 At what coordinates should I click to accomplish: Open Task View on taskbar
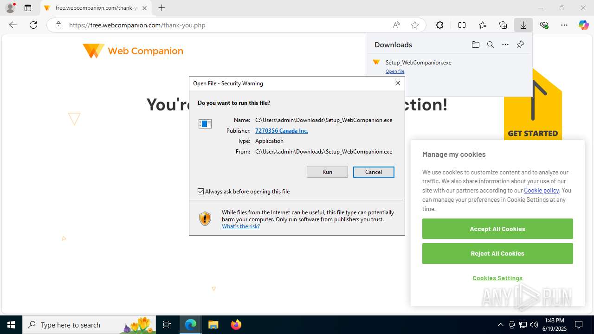pyautogui.click(x=167, y=325)
